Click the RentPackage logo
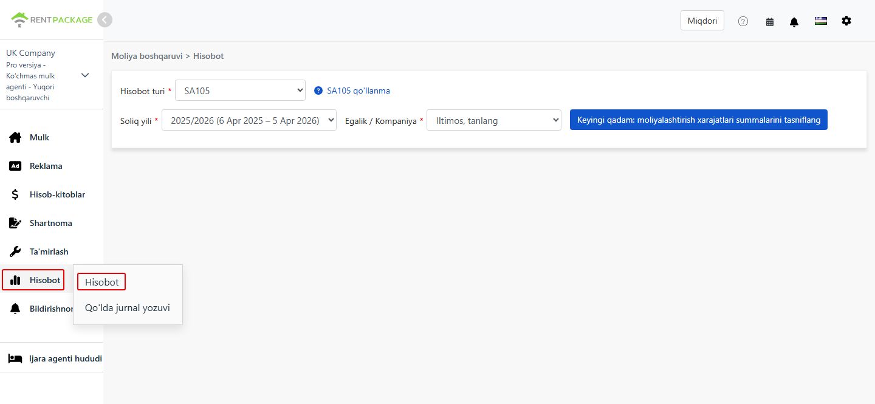Image resolution: width=875 pixels, height=404 pixels. (52, 20)
